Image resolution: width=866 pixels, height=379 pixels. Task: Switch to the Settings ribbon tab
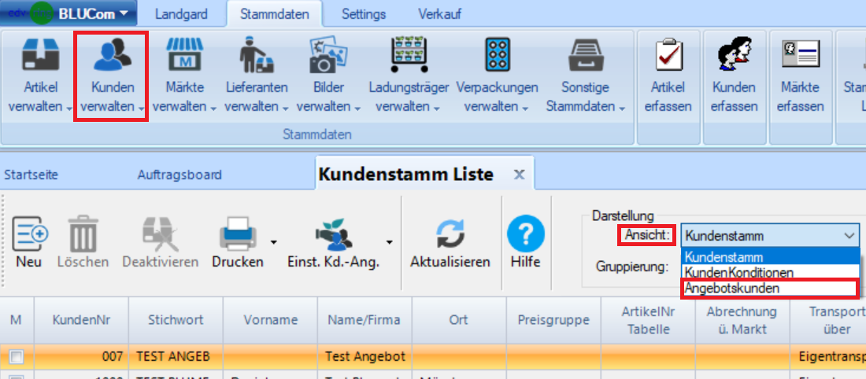pyautogui.click(x=365, y=14)
